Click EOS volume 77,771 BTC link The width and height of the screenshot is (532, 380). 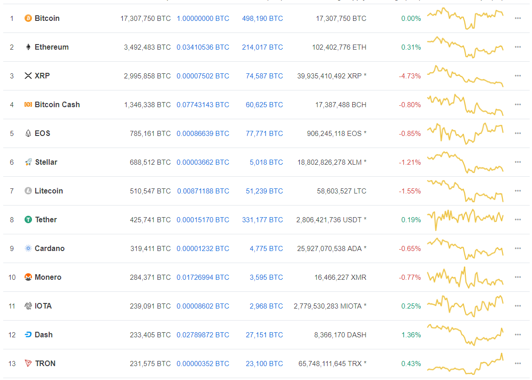(x=264, y=134)
